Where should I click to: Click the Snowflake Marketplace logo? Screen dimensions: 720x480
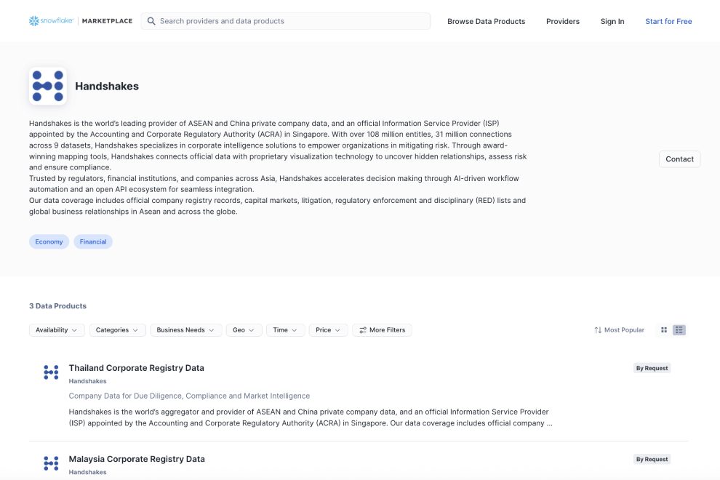tap(81, 21)
